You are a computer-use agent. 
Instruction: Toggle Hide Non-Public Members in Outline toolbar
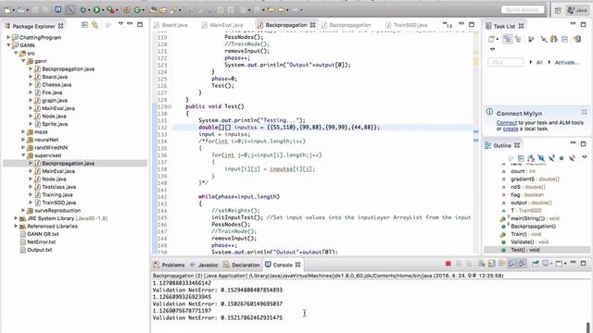click(561, 158)
